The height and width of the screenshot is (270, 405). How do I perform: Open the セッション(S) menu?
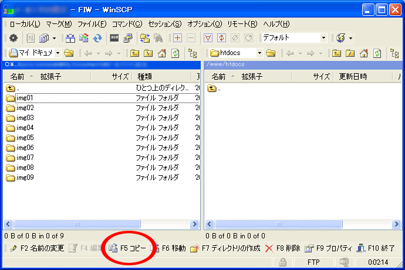[165, 24]
